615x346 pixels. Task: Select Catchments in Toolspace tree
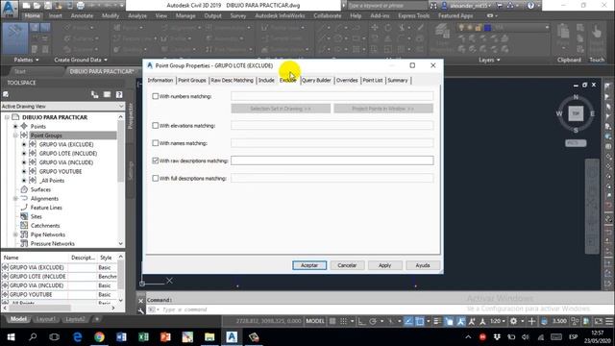45,226
